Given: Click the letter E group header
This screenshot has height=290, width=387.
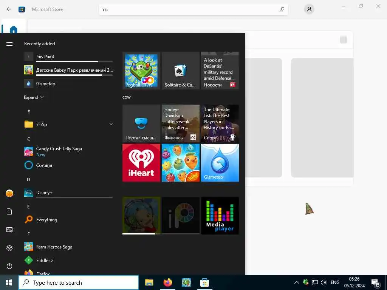Looking at the screenshot, I should pyautogui.click(x=29, y=207).
